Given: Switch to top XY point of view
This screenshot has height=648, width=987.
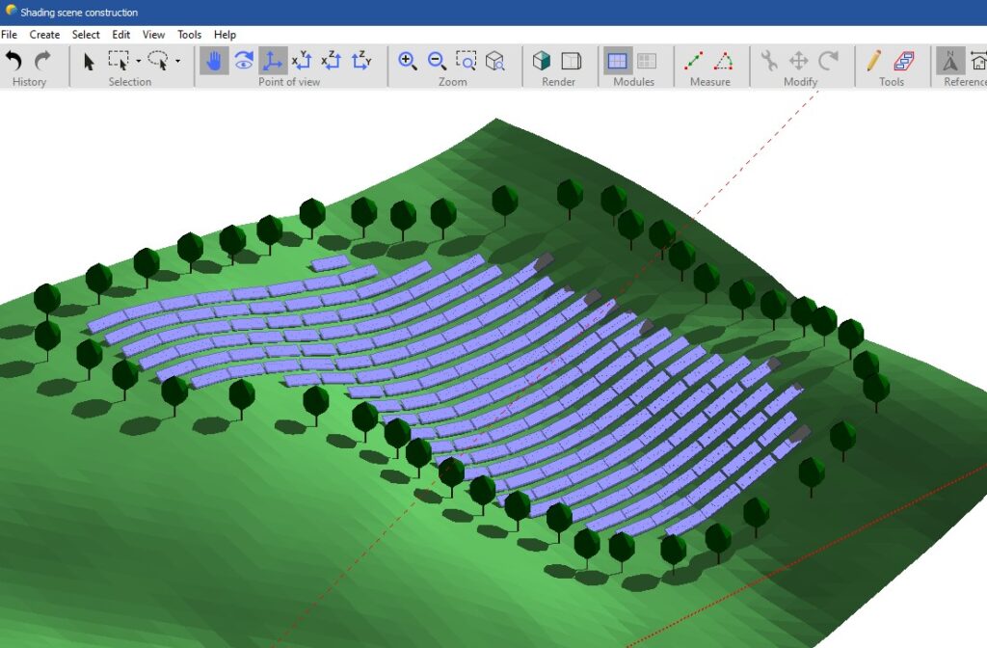Looking at the screenshot, I should [302, 62].
